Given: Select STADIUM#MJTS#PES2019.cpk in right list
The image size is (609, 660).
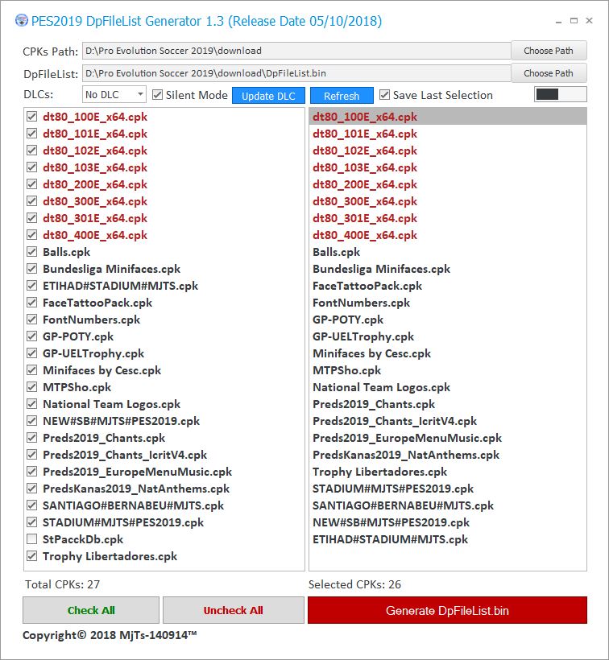Looking at the screenshot, I should (x=448, y=489).
